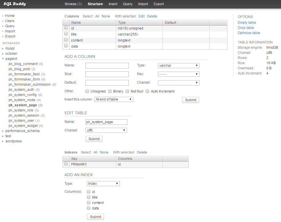This screenshot has width=281, height=222.
Task: Open the index Type dropdown showing Index
Action: pyautogui.click(x=103, y=184)
